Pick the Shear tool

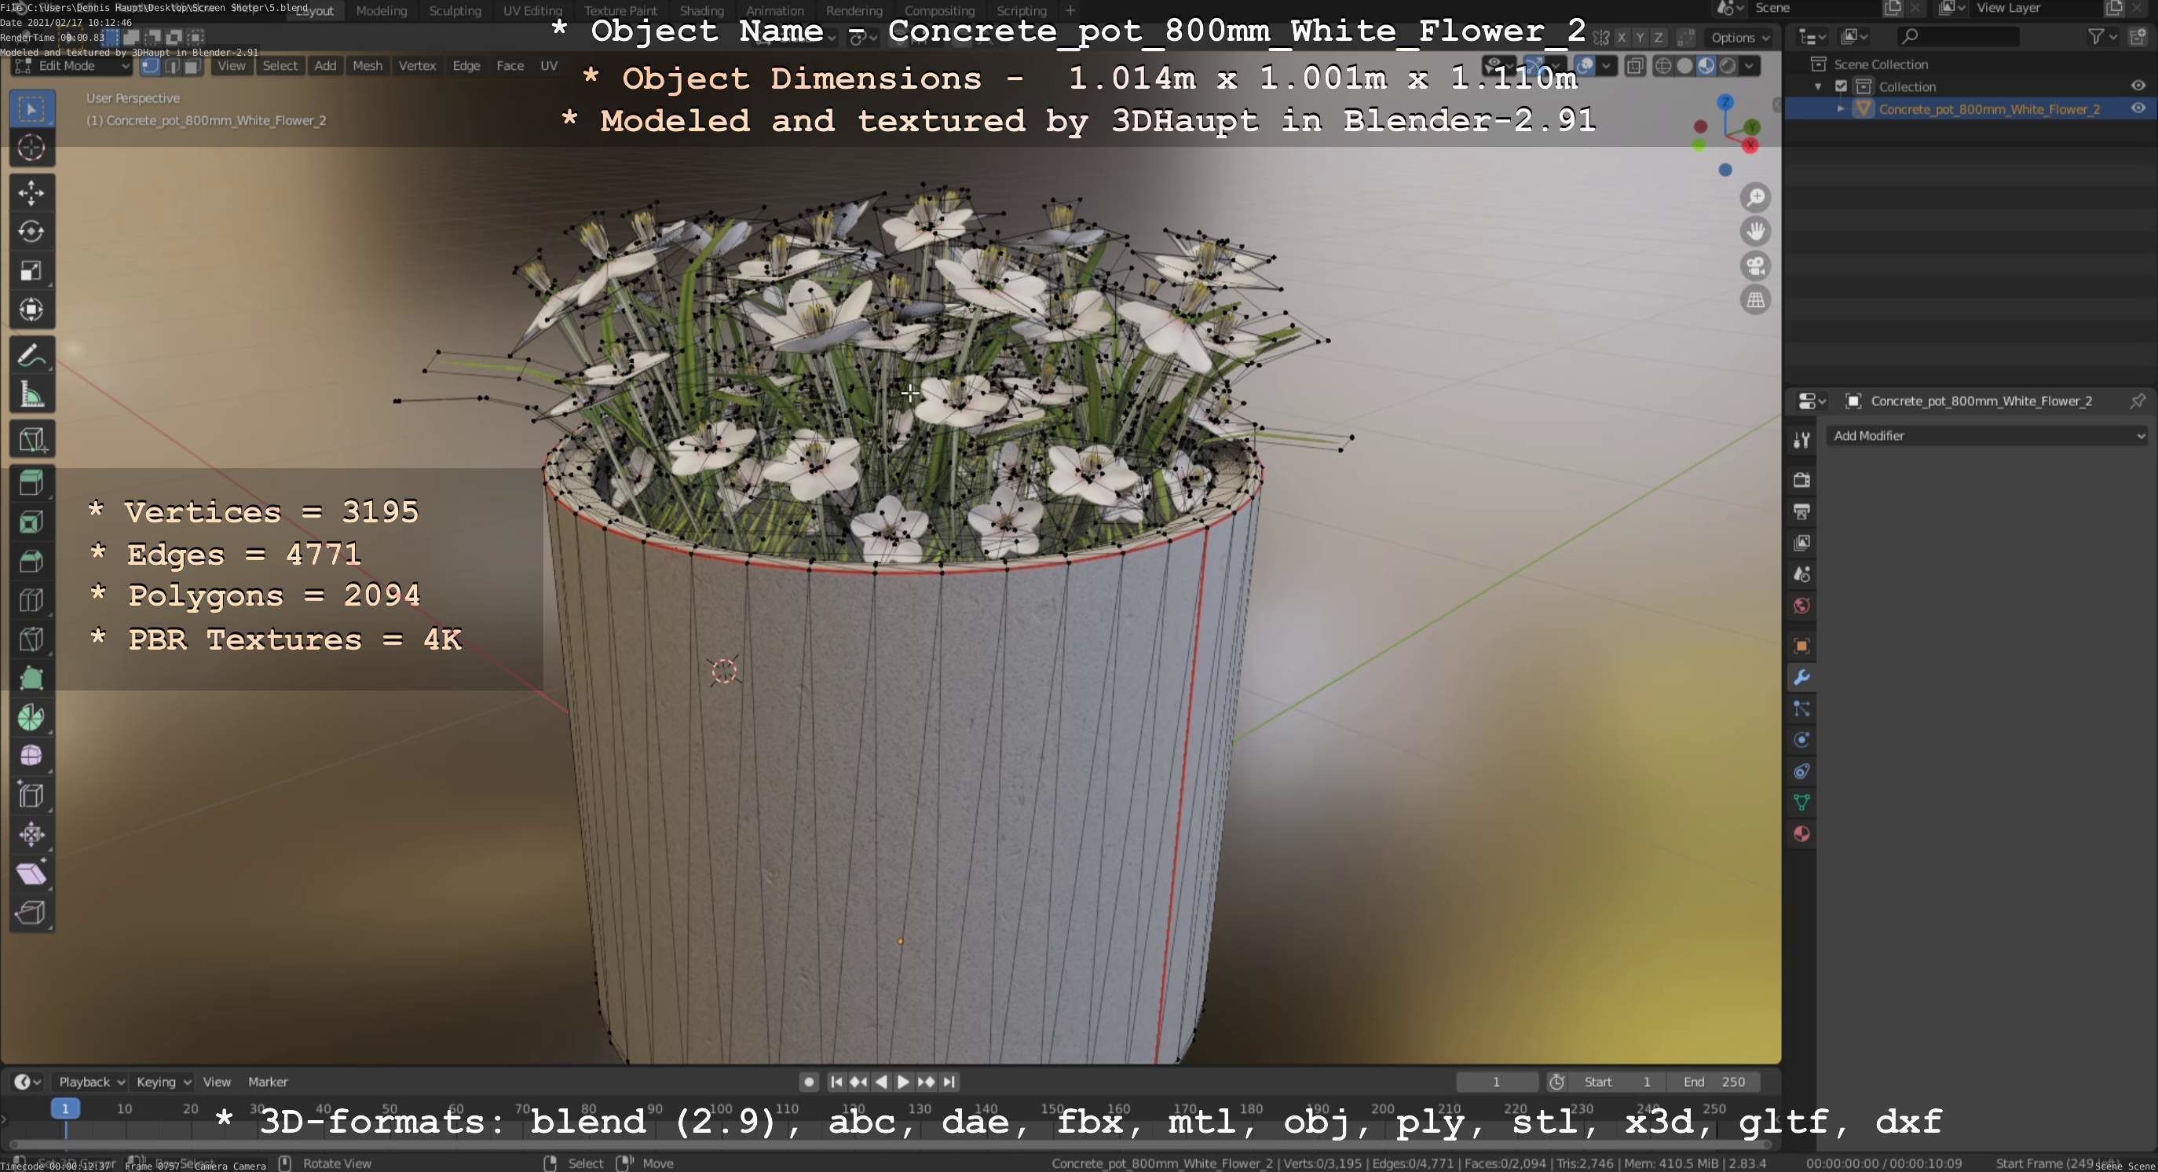point(32,874)
